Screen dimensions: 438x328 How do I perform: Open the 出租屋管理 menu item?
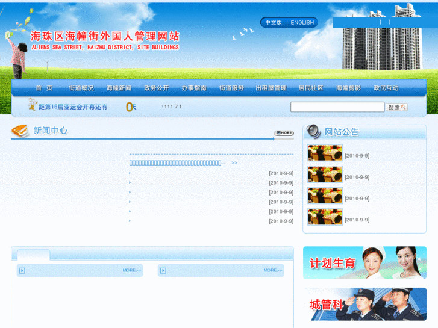click(x=271, y=88)
